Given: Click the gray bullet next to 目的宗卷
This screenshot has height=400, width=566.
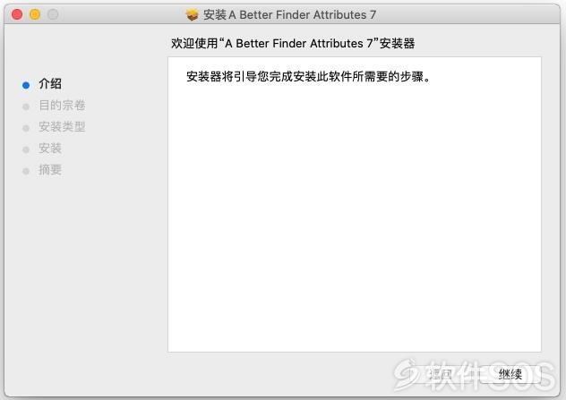Looking at the screenshot, I should (x=26, y=106).
